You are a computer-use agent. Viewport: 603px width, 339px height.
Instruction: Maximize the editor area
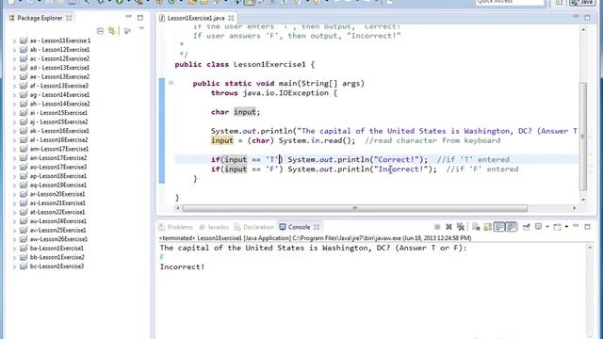(587, 18)
